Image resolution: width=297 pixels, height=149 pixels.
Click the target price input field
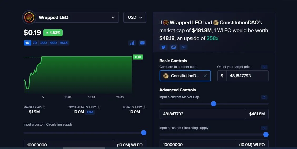tap(247, 76)
